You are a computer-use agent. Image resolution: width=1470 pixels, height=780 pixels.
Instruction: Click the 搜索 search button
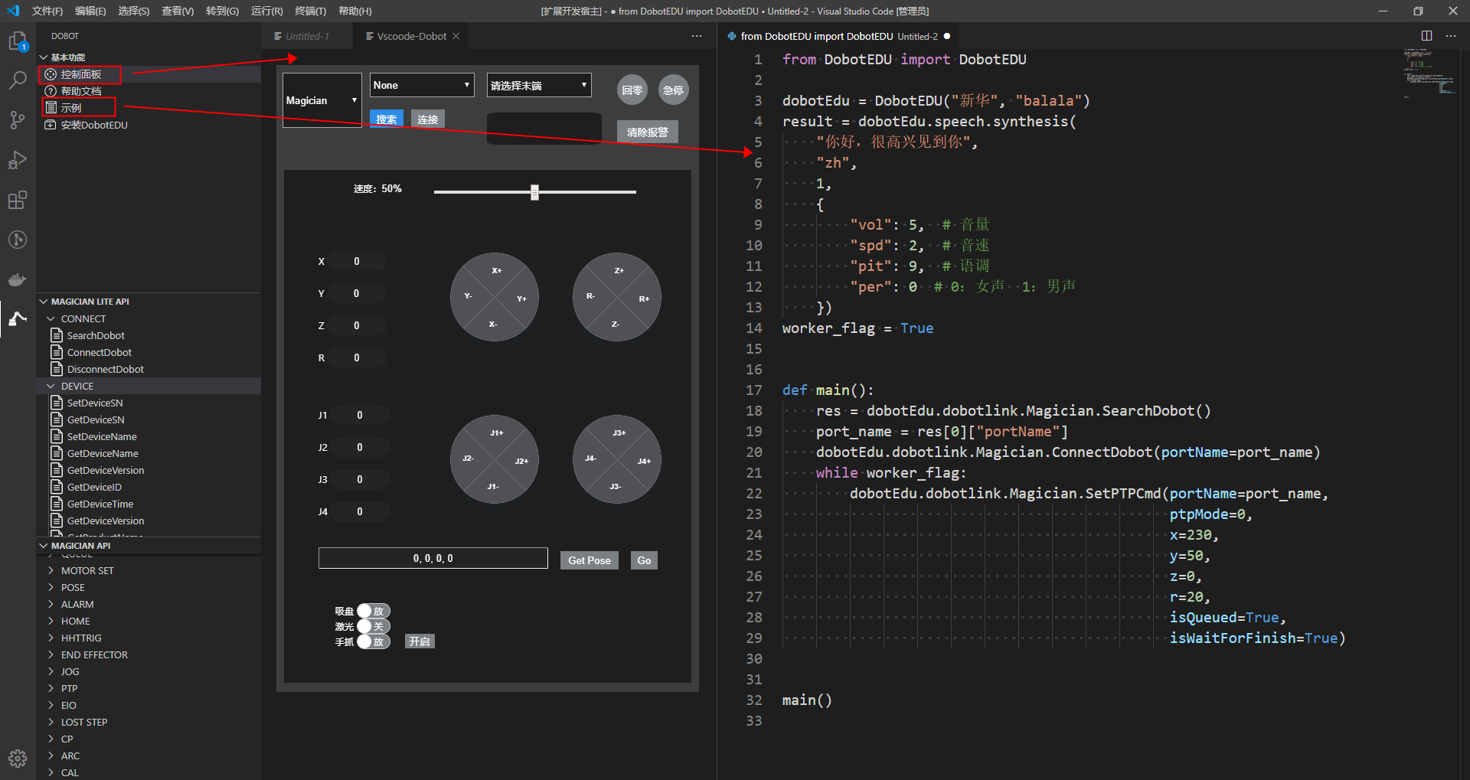[387, 119]
